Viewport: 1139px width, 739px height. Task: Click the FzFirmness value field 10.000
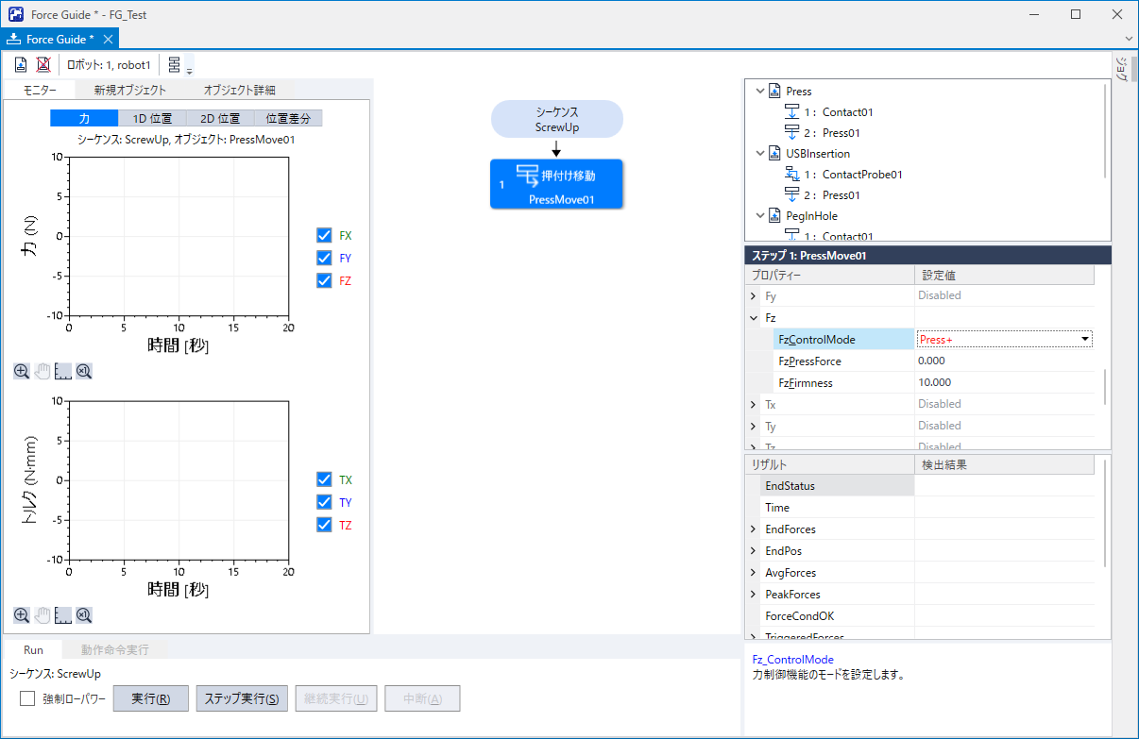pyautogui.click(x=1001, y=383)
